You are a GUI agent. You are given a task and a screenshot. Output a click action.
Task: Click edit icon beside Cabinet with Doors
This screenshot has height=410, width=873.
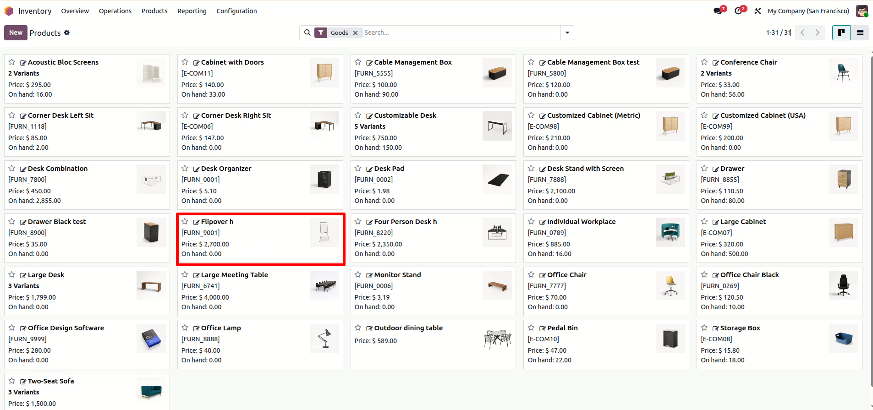pos(196,63)
